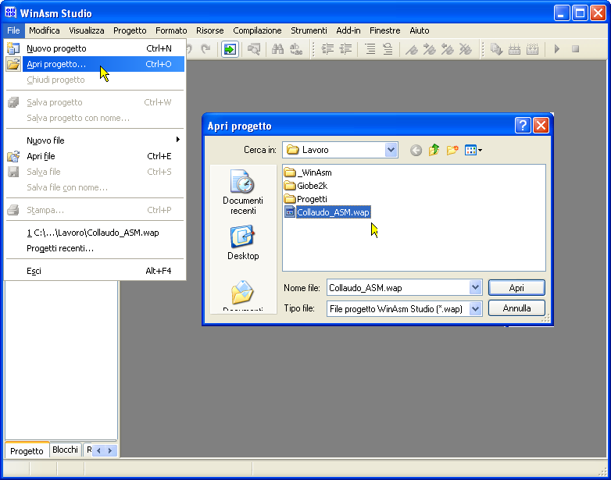
Task: Expand the Tipo file dropdown arrow
Action: tap(475, 309)
